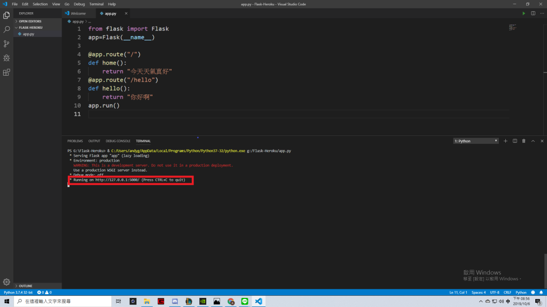The width and height of the screenshot is (547, 307).
Task: Click the code minimap
Action: (512, 28)
